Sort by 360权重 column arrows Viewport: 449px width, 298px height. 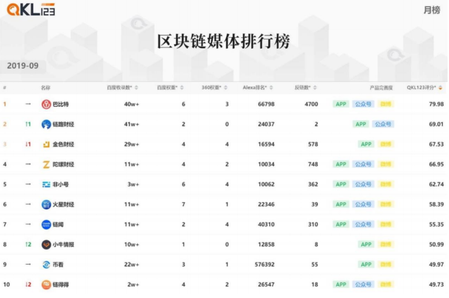point(226,87)
